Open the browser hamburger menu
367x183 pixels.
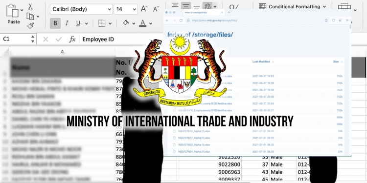click(347, 20)
